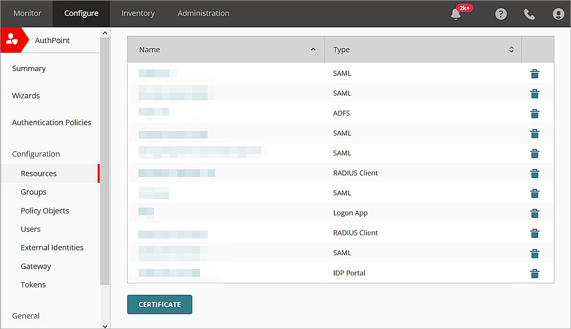Open the Users configuration page
Image resolution: width=571 pixels, height=329 pixels.
30,229
